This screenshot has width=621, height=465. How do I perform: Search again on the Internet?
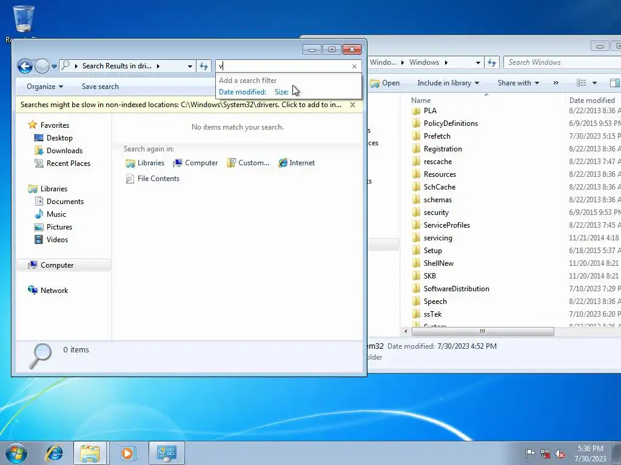tap(297, 162)
